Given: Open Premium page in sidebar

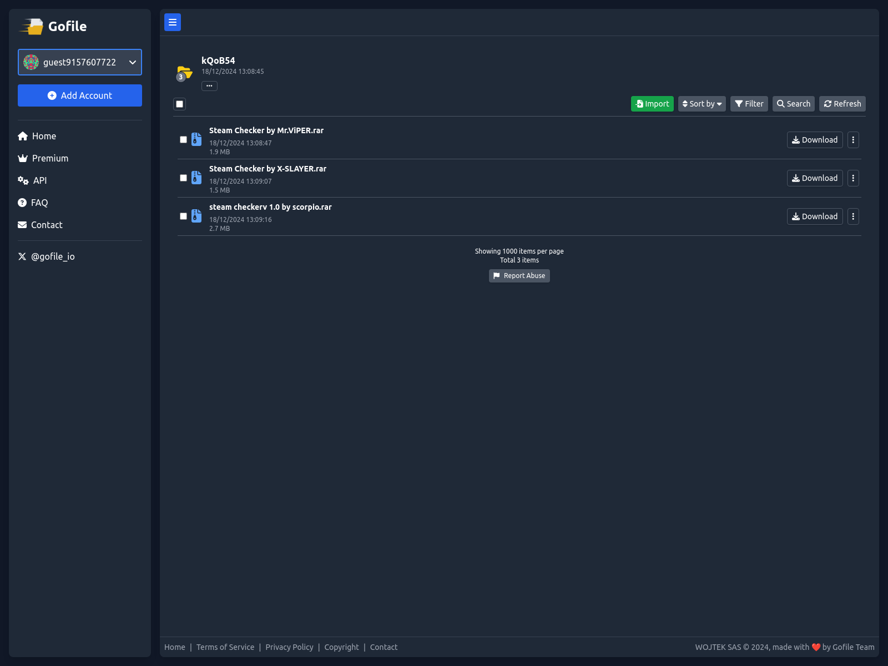Looking at the screenshot, I should tap(43, 158).
